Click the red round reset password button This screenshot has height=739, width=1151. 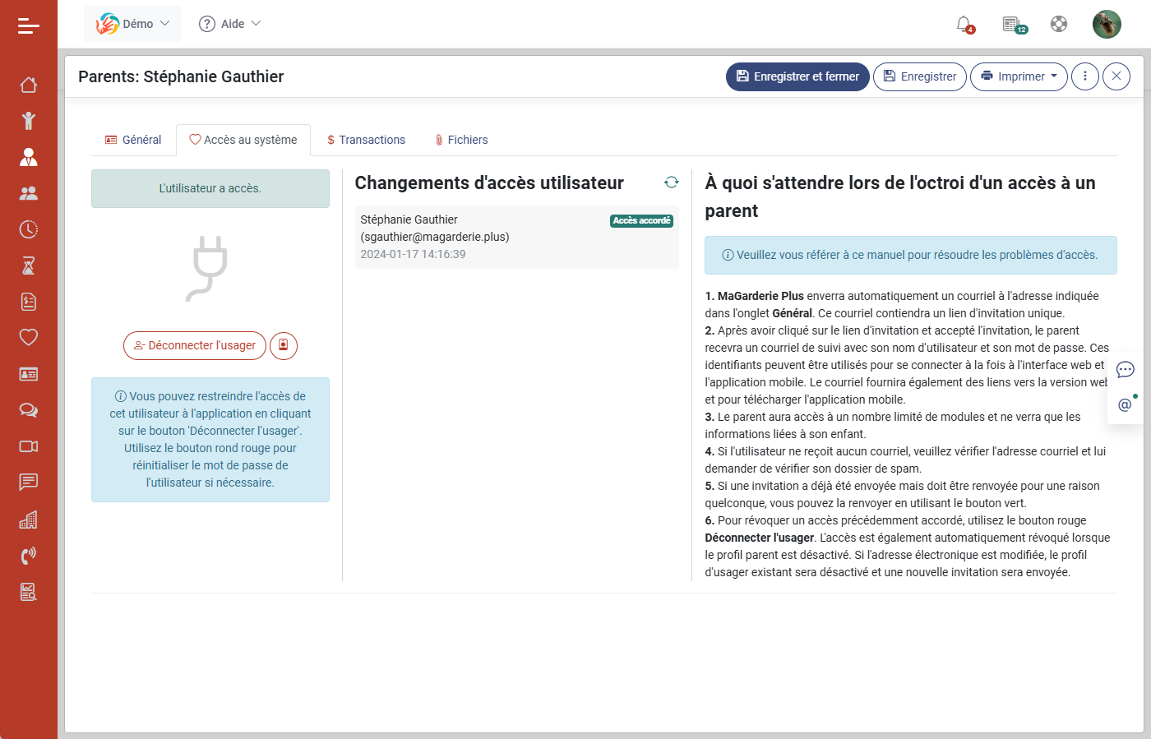[284, 345]
